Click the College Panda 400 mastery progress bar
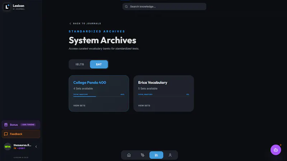This screenshot has width=287, height=161. click(99, 97)
